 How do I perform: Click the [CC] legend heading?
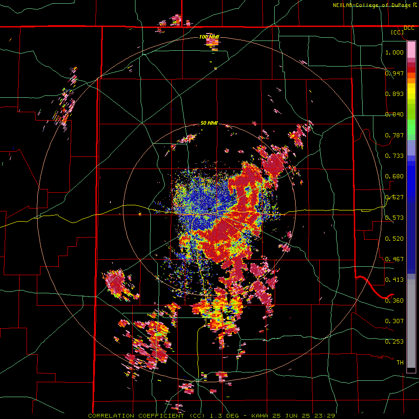click(x=397, y=32)
